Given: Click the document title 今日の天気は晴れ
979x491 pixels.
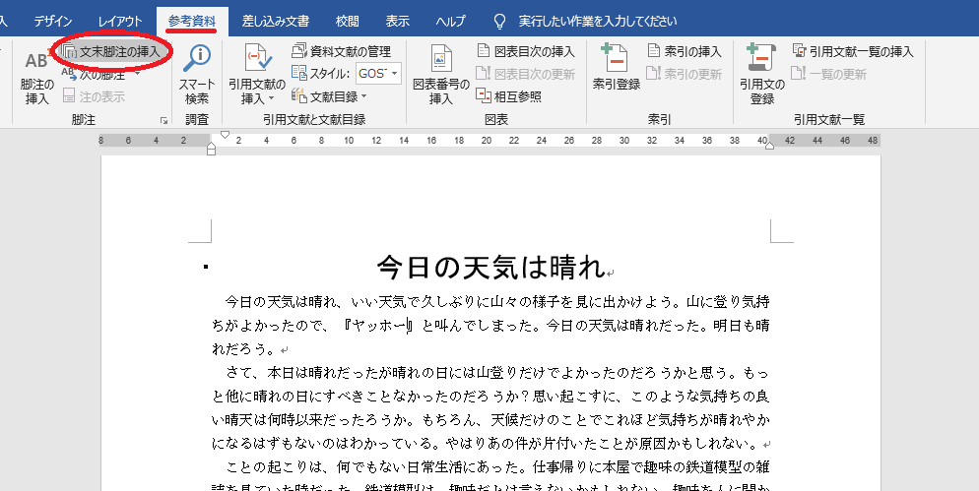Looking at the screenshot, I should coord(492,268).
